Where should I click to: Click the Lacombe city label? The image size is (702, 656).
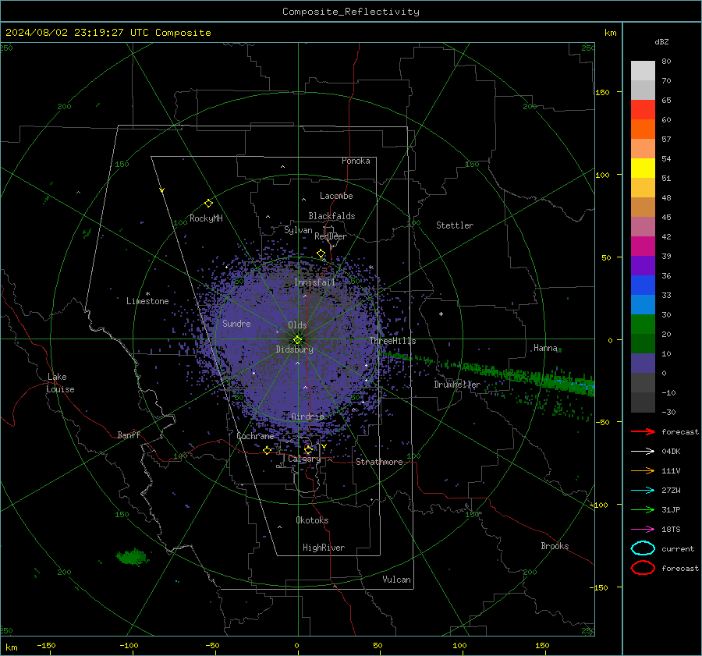[336, 196]
